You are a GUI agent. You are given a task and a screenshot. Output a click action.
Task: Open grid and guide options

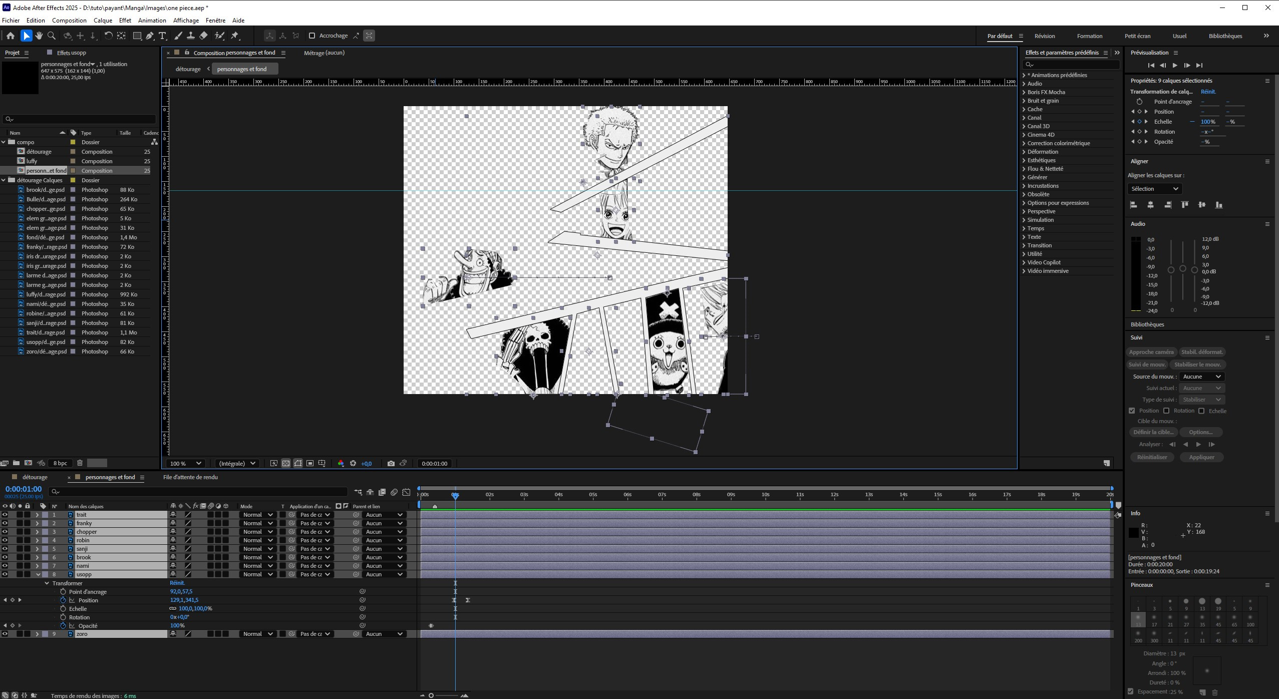coord(322,464)
